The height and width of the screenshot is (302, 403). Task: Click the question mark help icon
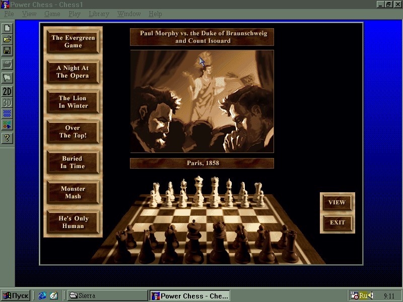click(7, 138)
